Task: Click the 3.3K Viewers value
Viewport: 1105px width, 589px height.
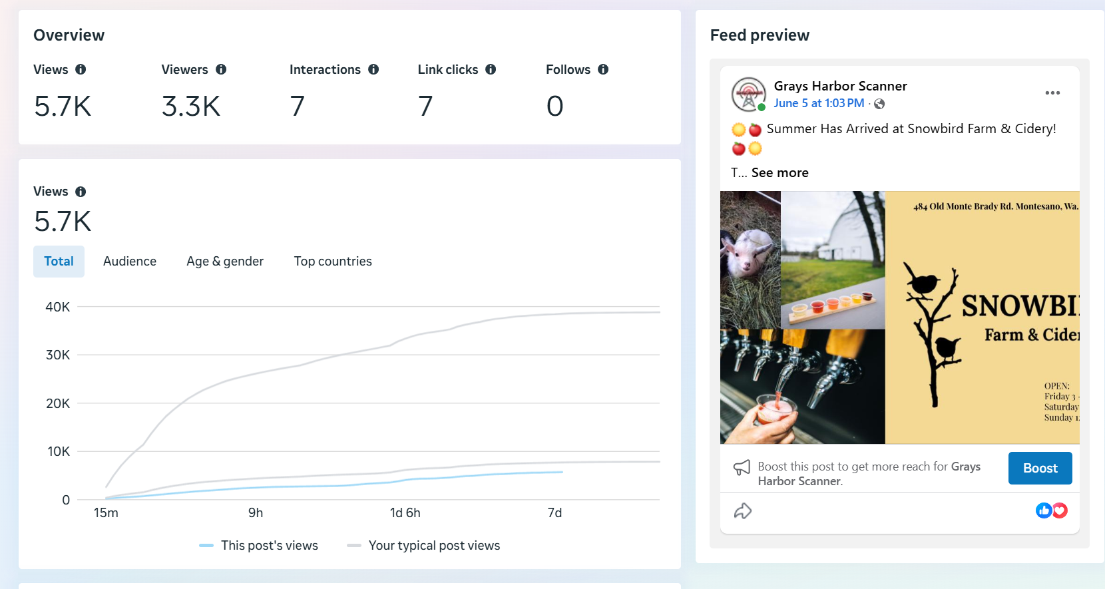Action: (191, 106)
